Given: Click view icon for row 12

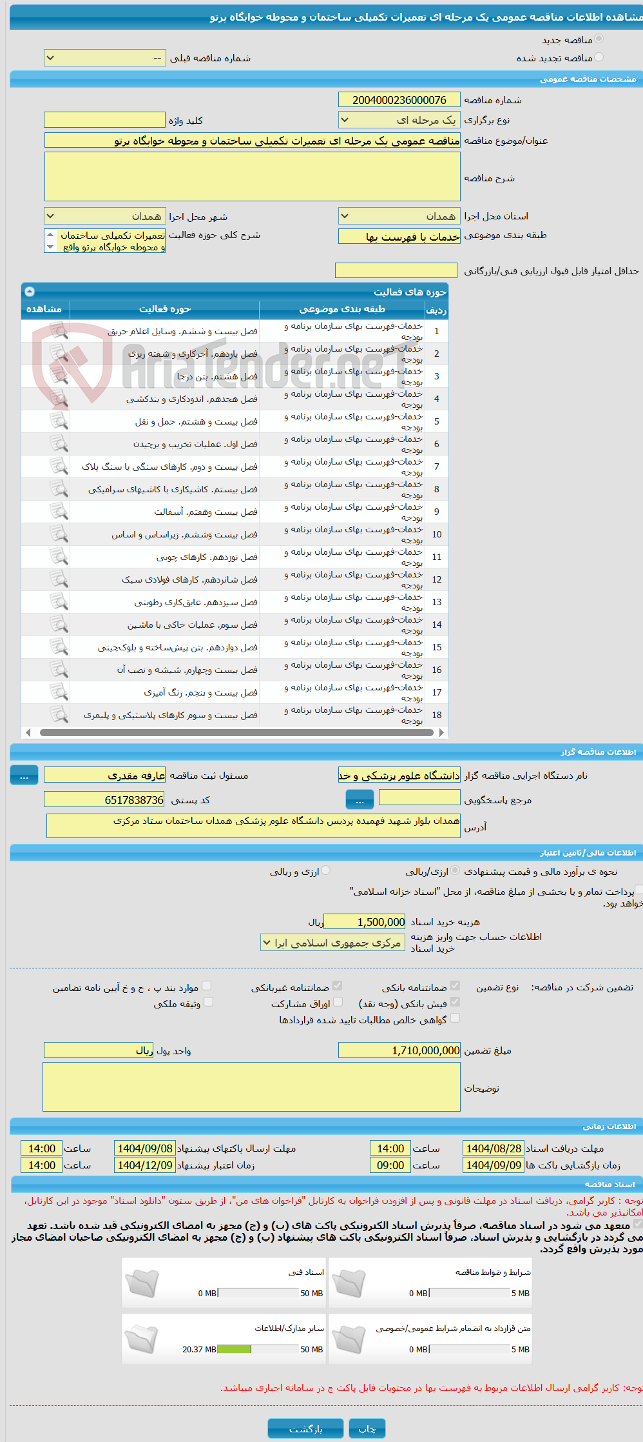Looking at the screenshot, I should (59, 579).
